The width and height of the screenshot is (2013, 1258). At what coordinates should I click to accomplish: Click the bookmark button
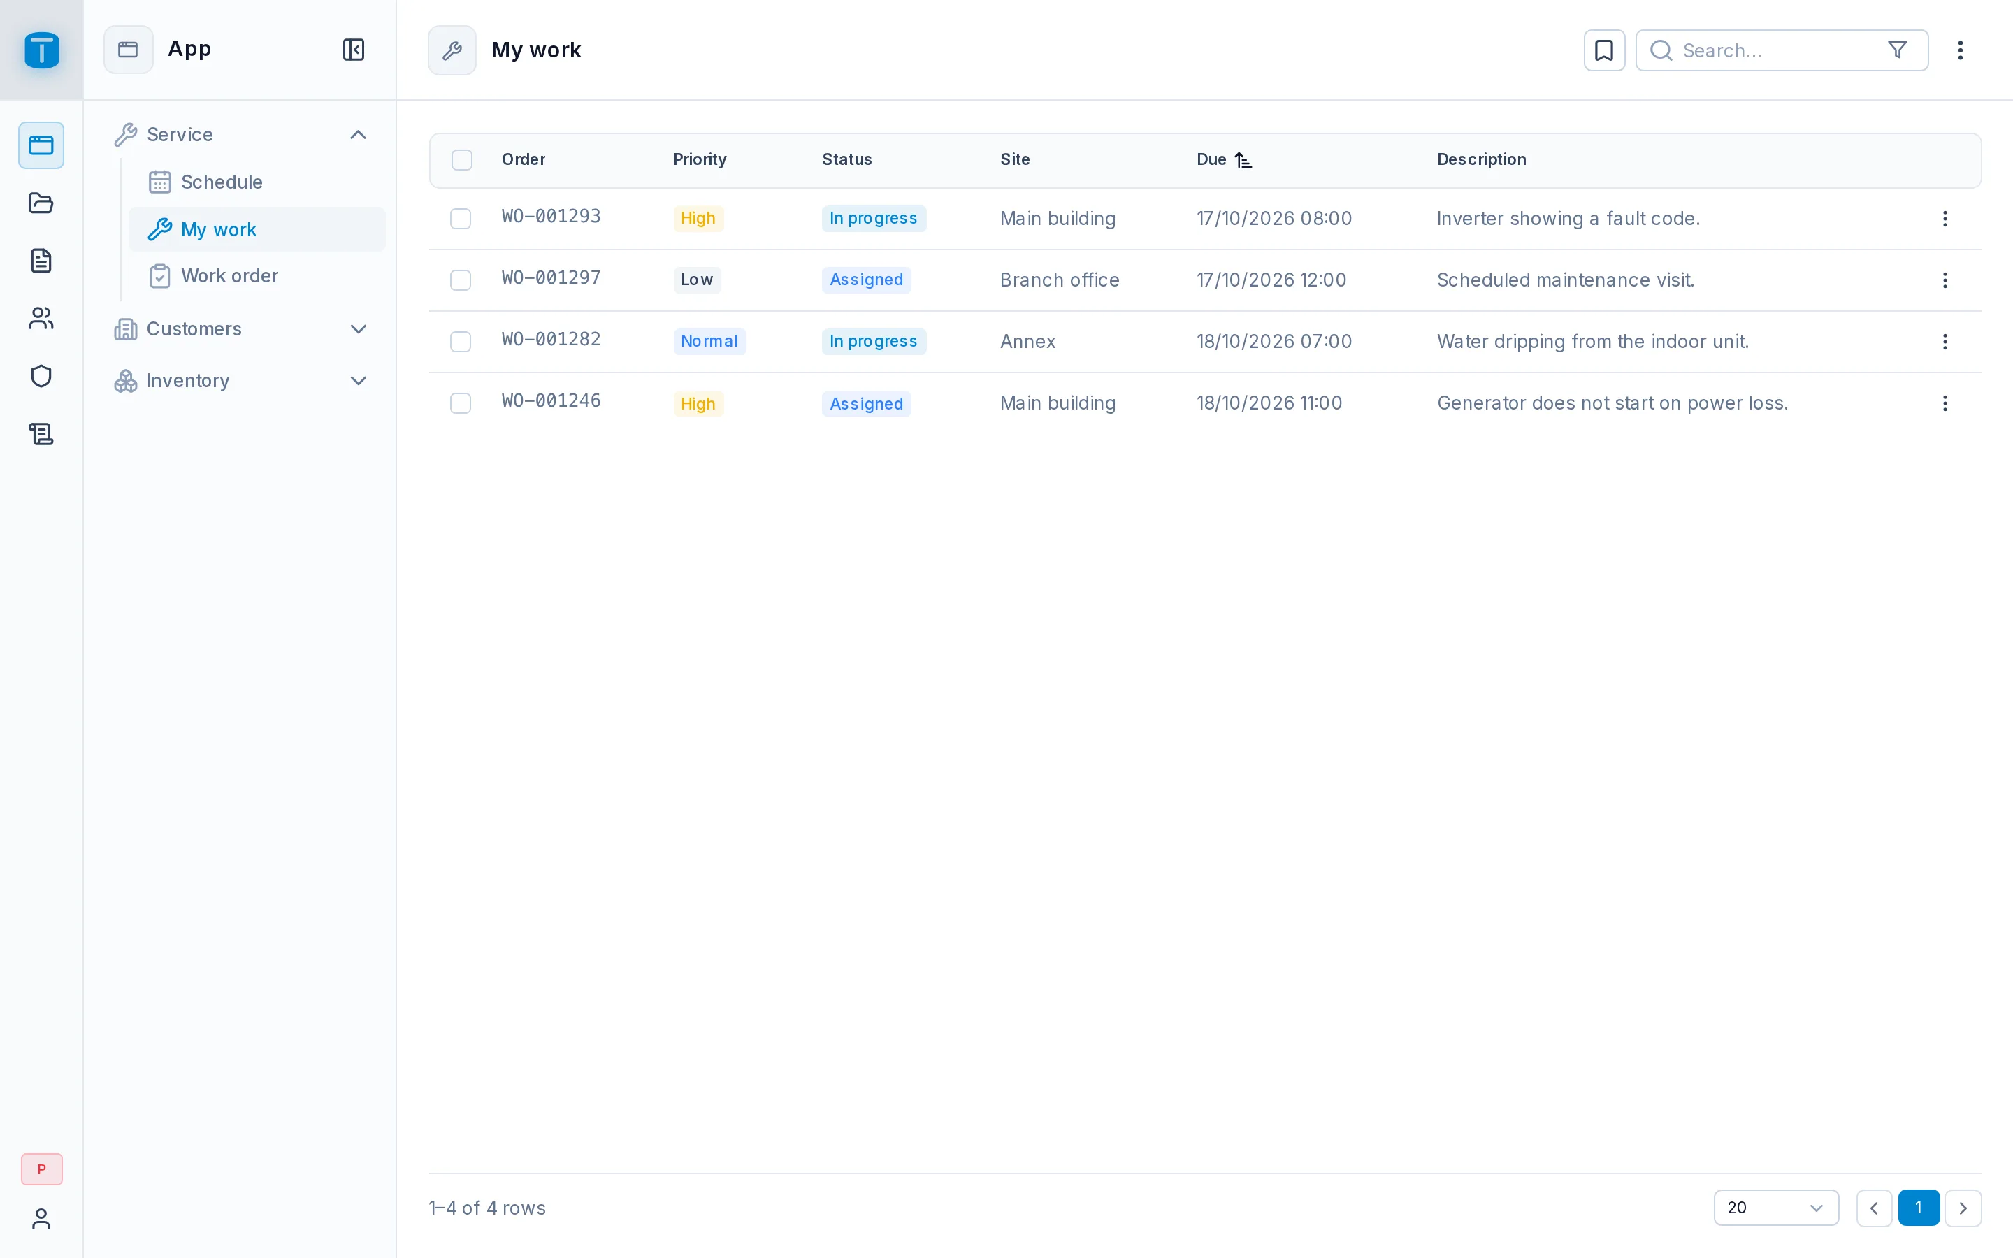coord(1603,50)
